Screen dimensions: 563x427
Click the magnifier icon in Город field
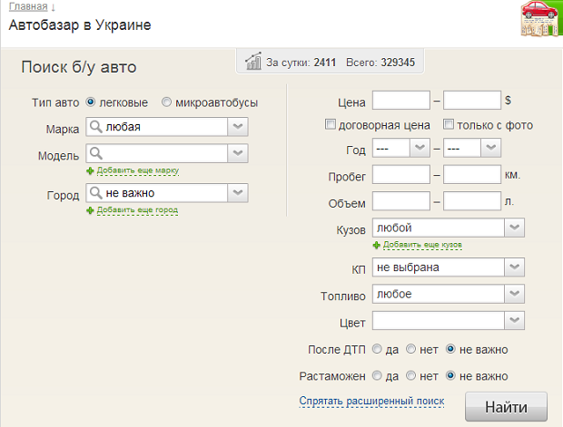click(x=95, y=192)
